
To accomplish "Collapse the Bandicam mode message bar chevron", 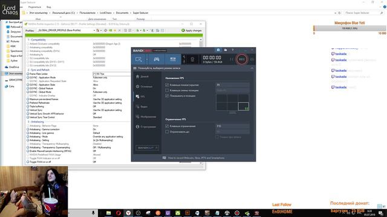I will pos(252,68).
